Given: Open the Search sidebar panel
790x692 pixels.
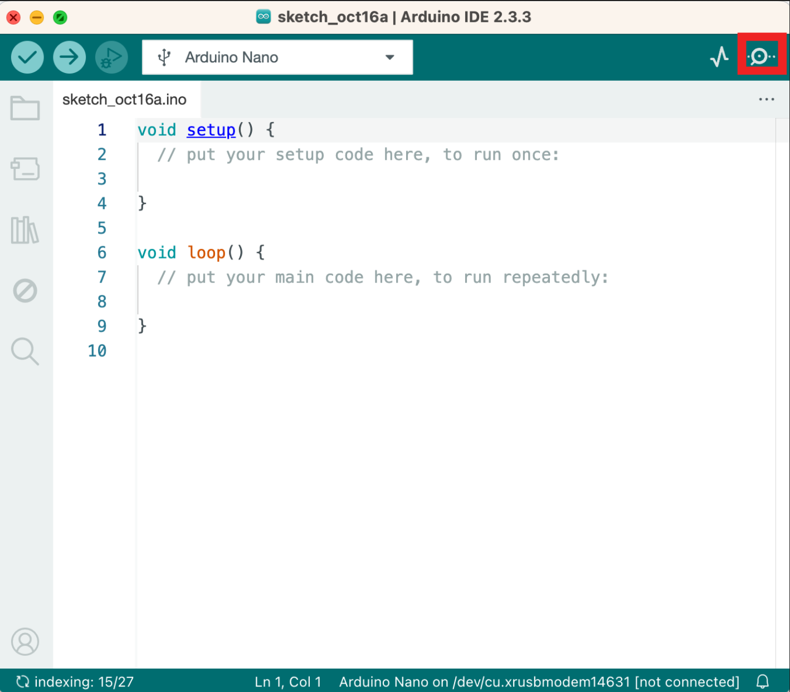Looking at the screenshot, I should pyautogui.click(x=25, y=351).
